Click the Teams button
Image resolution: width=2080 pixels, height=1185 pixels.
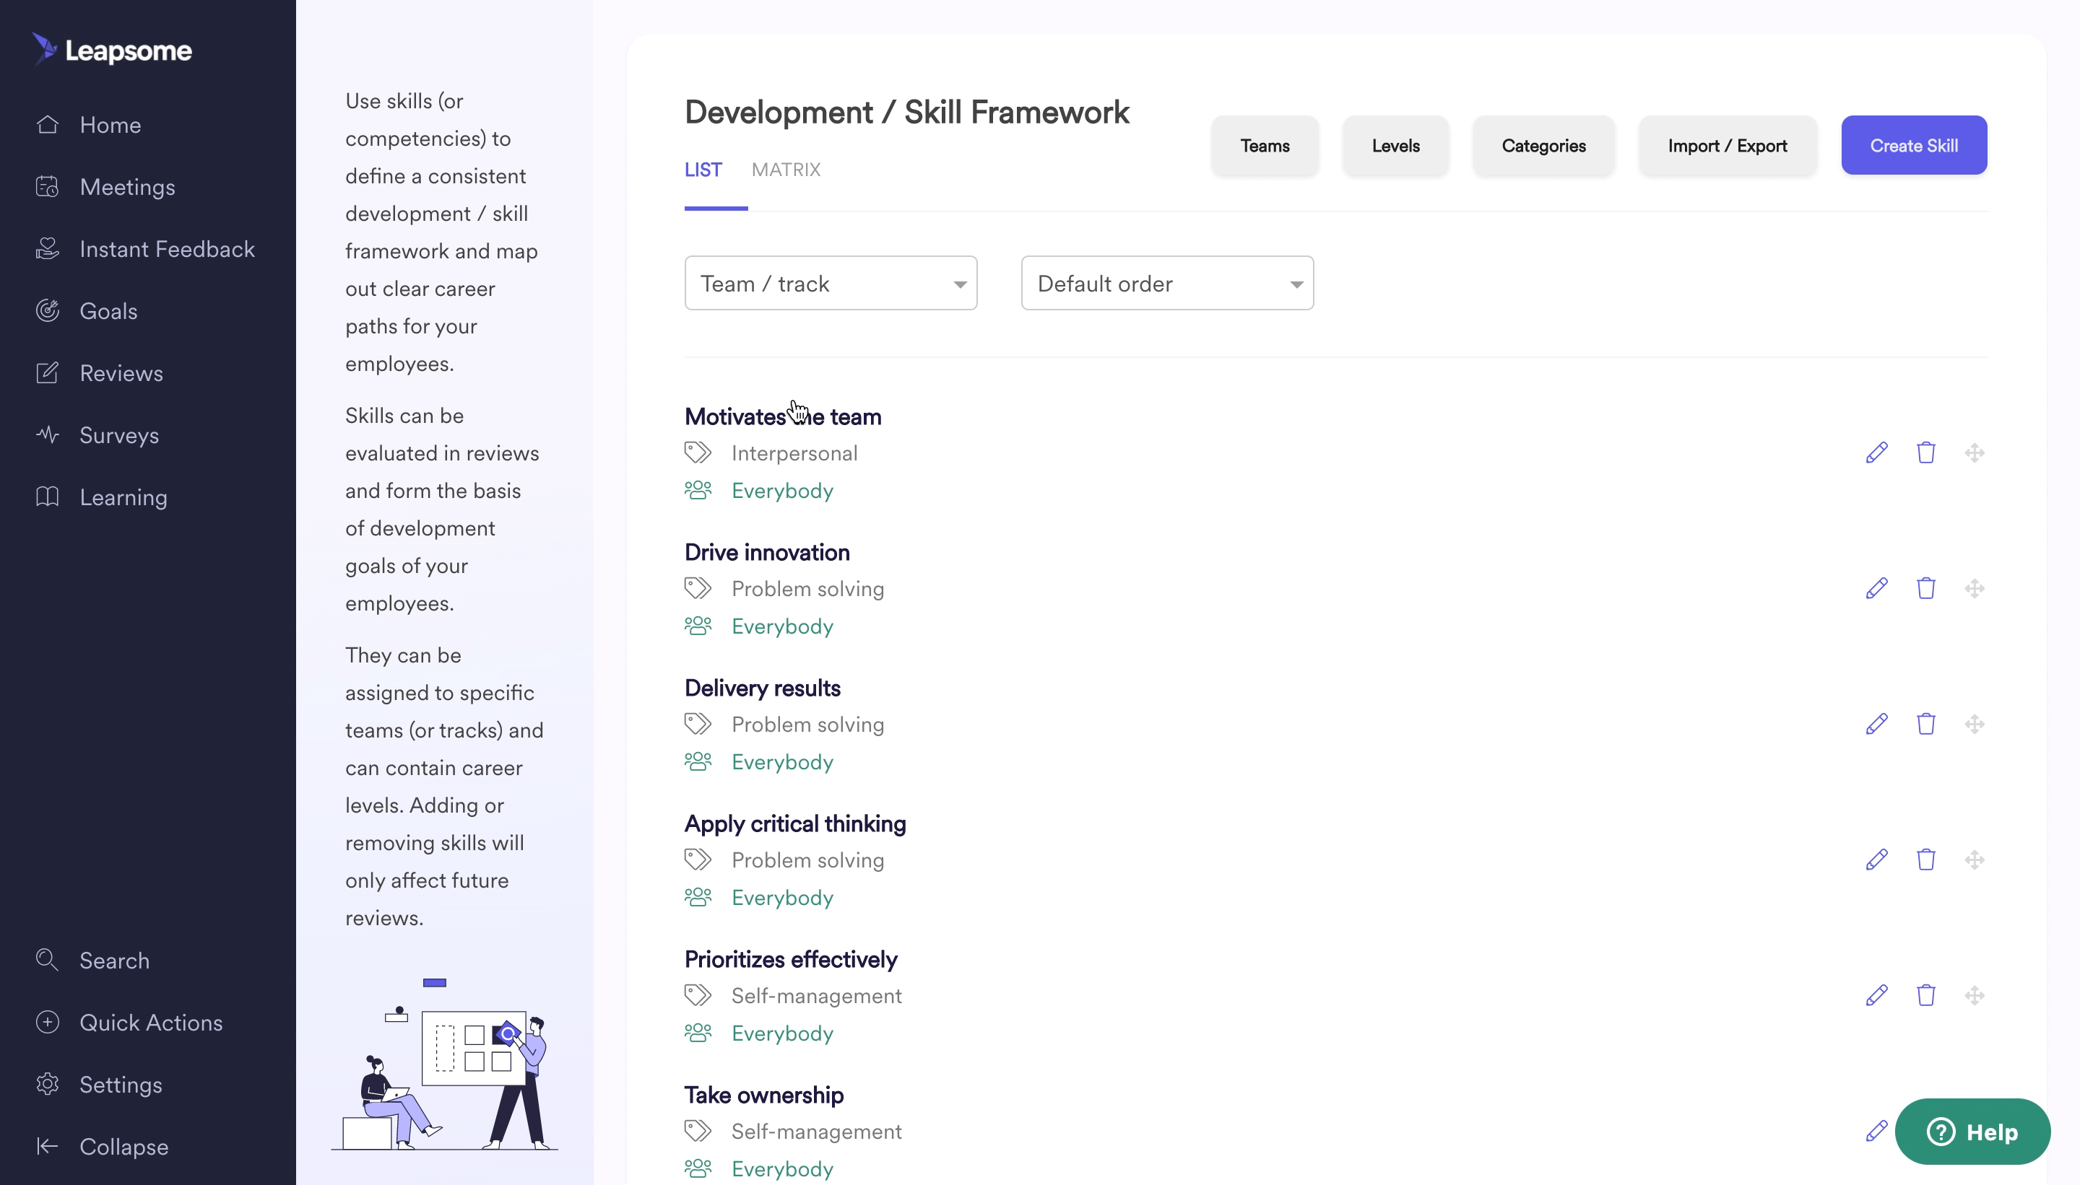pyautogui.click(x=1265, y=145)
